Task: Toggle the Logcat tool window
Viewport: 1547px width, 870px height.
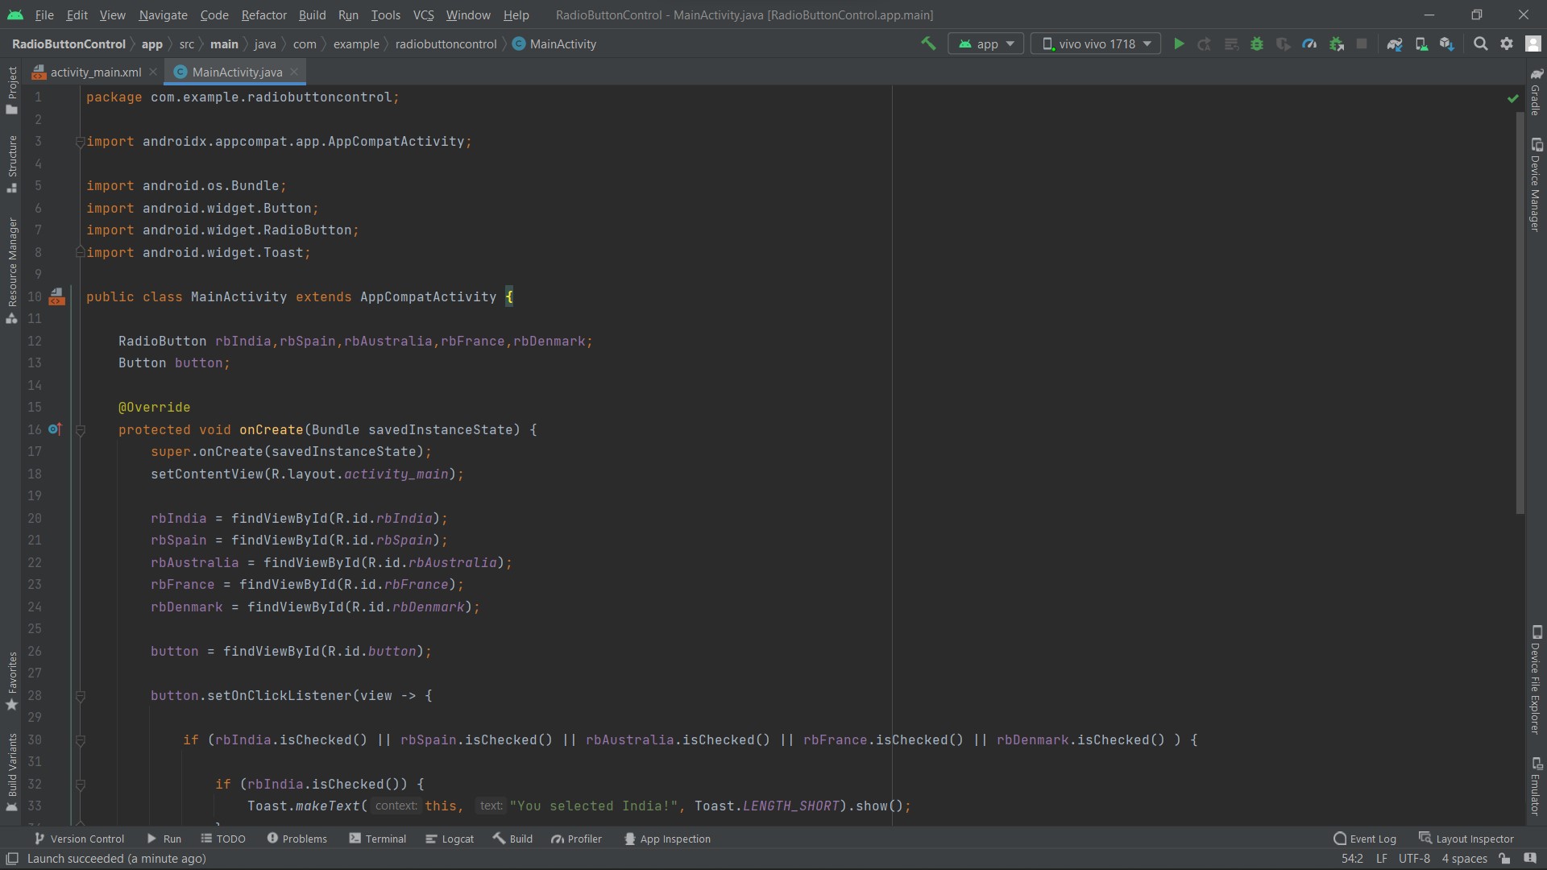Action: 450,839
